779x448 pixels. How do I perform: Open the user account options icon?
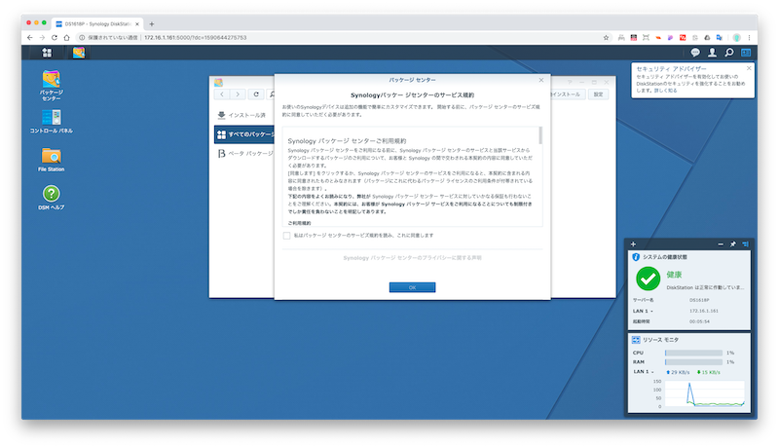tap(712, 53)
